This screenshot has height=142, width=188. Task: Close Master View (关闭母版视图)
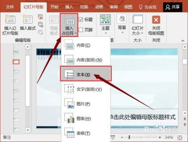156,25
